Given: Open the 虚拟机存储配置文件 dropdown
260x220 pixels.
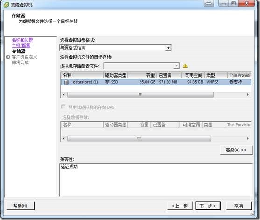Looking at the screenshot, I should coord(176,66).
